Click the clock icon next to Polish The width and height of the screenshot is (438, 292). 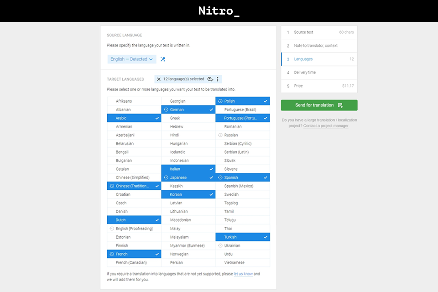click(x=220, y=101)
